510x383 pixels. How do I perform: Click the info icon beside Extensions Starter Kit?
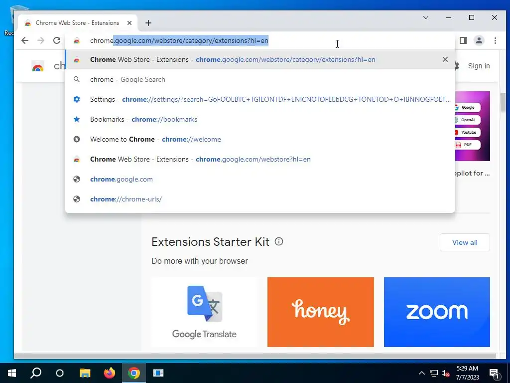(x=279, y=241)
